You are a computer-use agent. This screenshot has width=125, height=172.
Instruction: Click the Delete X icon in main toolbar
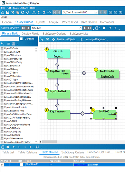coord(13,12)
